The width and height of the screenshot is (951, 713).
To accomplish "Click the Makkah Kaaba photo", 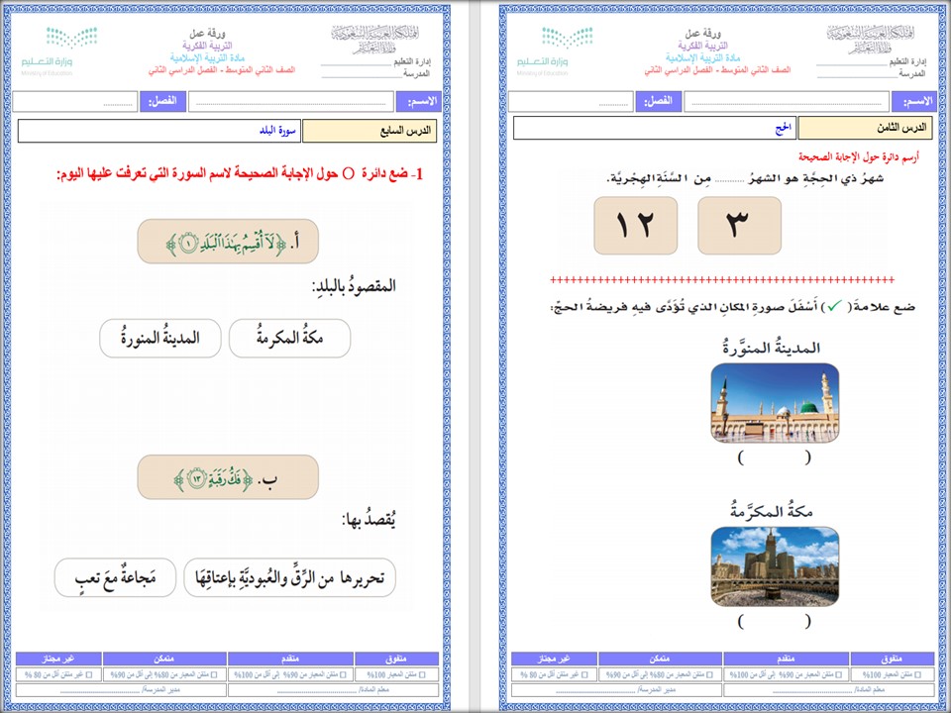I will click(775, 566).
